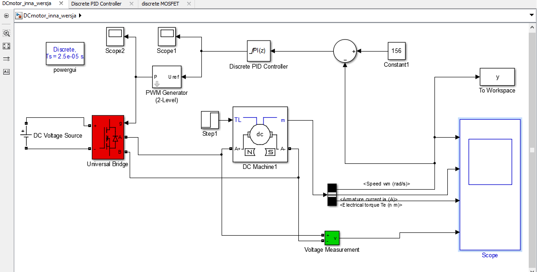The image size is (537, 272).
Task: Click the double-arrow signal lines sidebar icon
Action: click(6, 58)
